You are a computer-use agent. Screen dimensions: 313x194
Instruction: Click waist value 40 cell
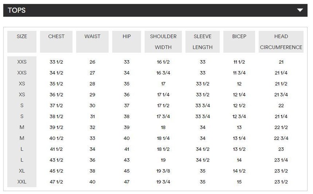[92, 182]
